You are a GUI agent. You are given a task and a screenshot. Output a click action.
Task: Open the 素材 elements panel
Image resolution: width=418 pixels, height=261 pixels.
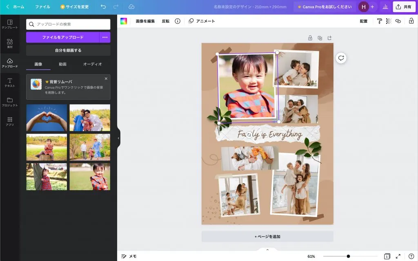coord(10,43)
